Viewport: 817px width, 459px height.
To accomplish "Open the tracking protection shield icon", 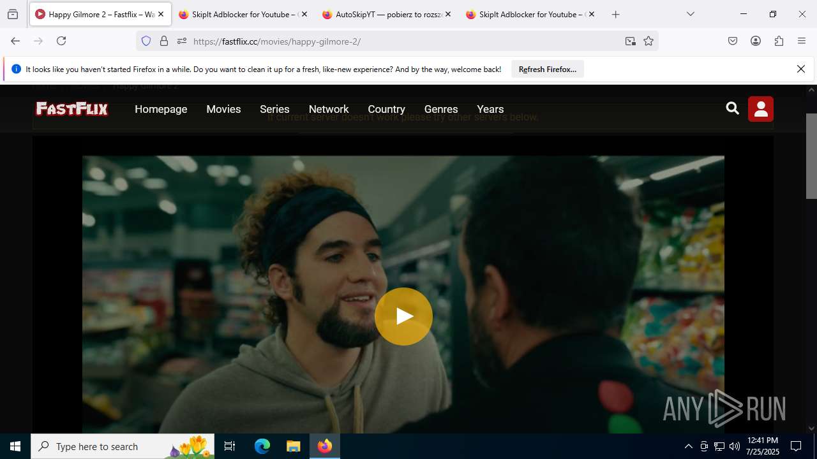I will pyautogui.click(x=146, y=41).
